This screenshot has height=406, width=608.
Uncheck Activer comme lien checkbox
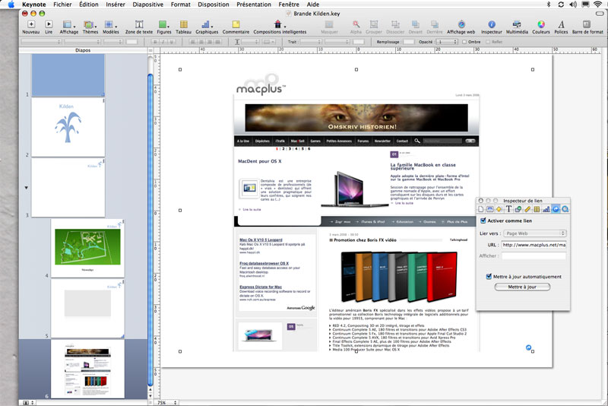(x=483, y=220)
